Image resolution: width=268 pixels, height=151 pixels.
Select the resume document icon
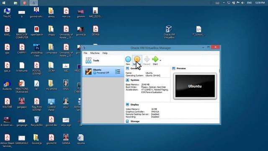pos(81,139)
